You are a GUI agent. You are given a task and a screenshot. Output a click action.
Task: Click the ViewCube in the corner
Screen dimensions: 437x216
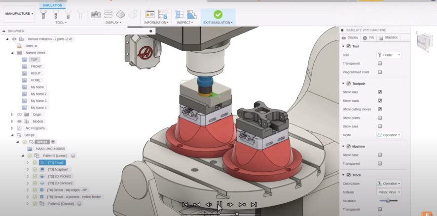[x=425, y=42]
